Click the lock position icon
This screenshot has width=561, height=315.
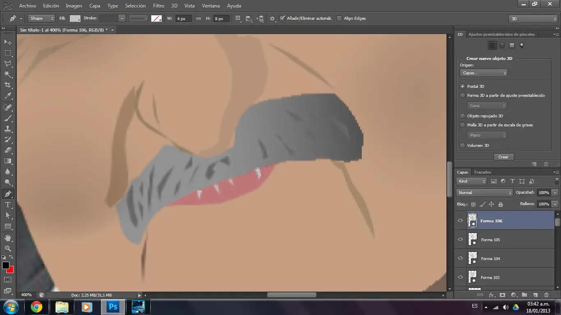coord(492,204)
